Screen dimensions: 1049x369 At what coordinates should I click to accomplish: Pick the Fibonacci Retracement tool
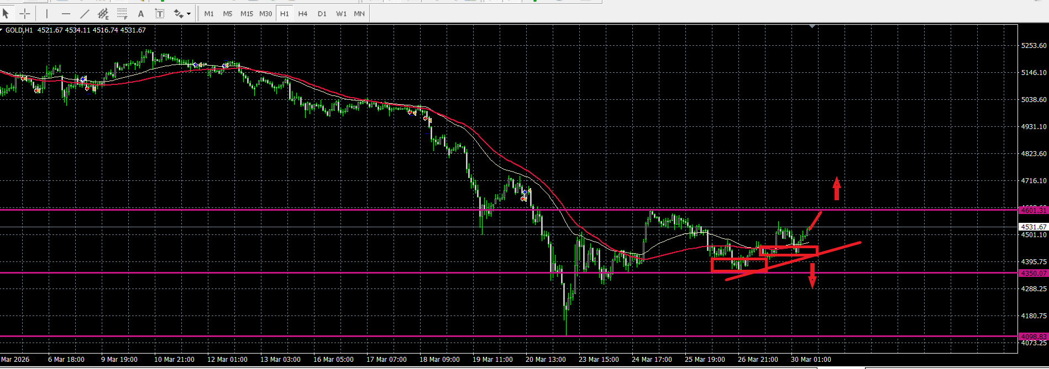tap(122, 14)
